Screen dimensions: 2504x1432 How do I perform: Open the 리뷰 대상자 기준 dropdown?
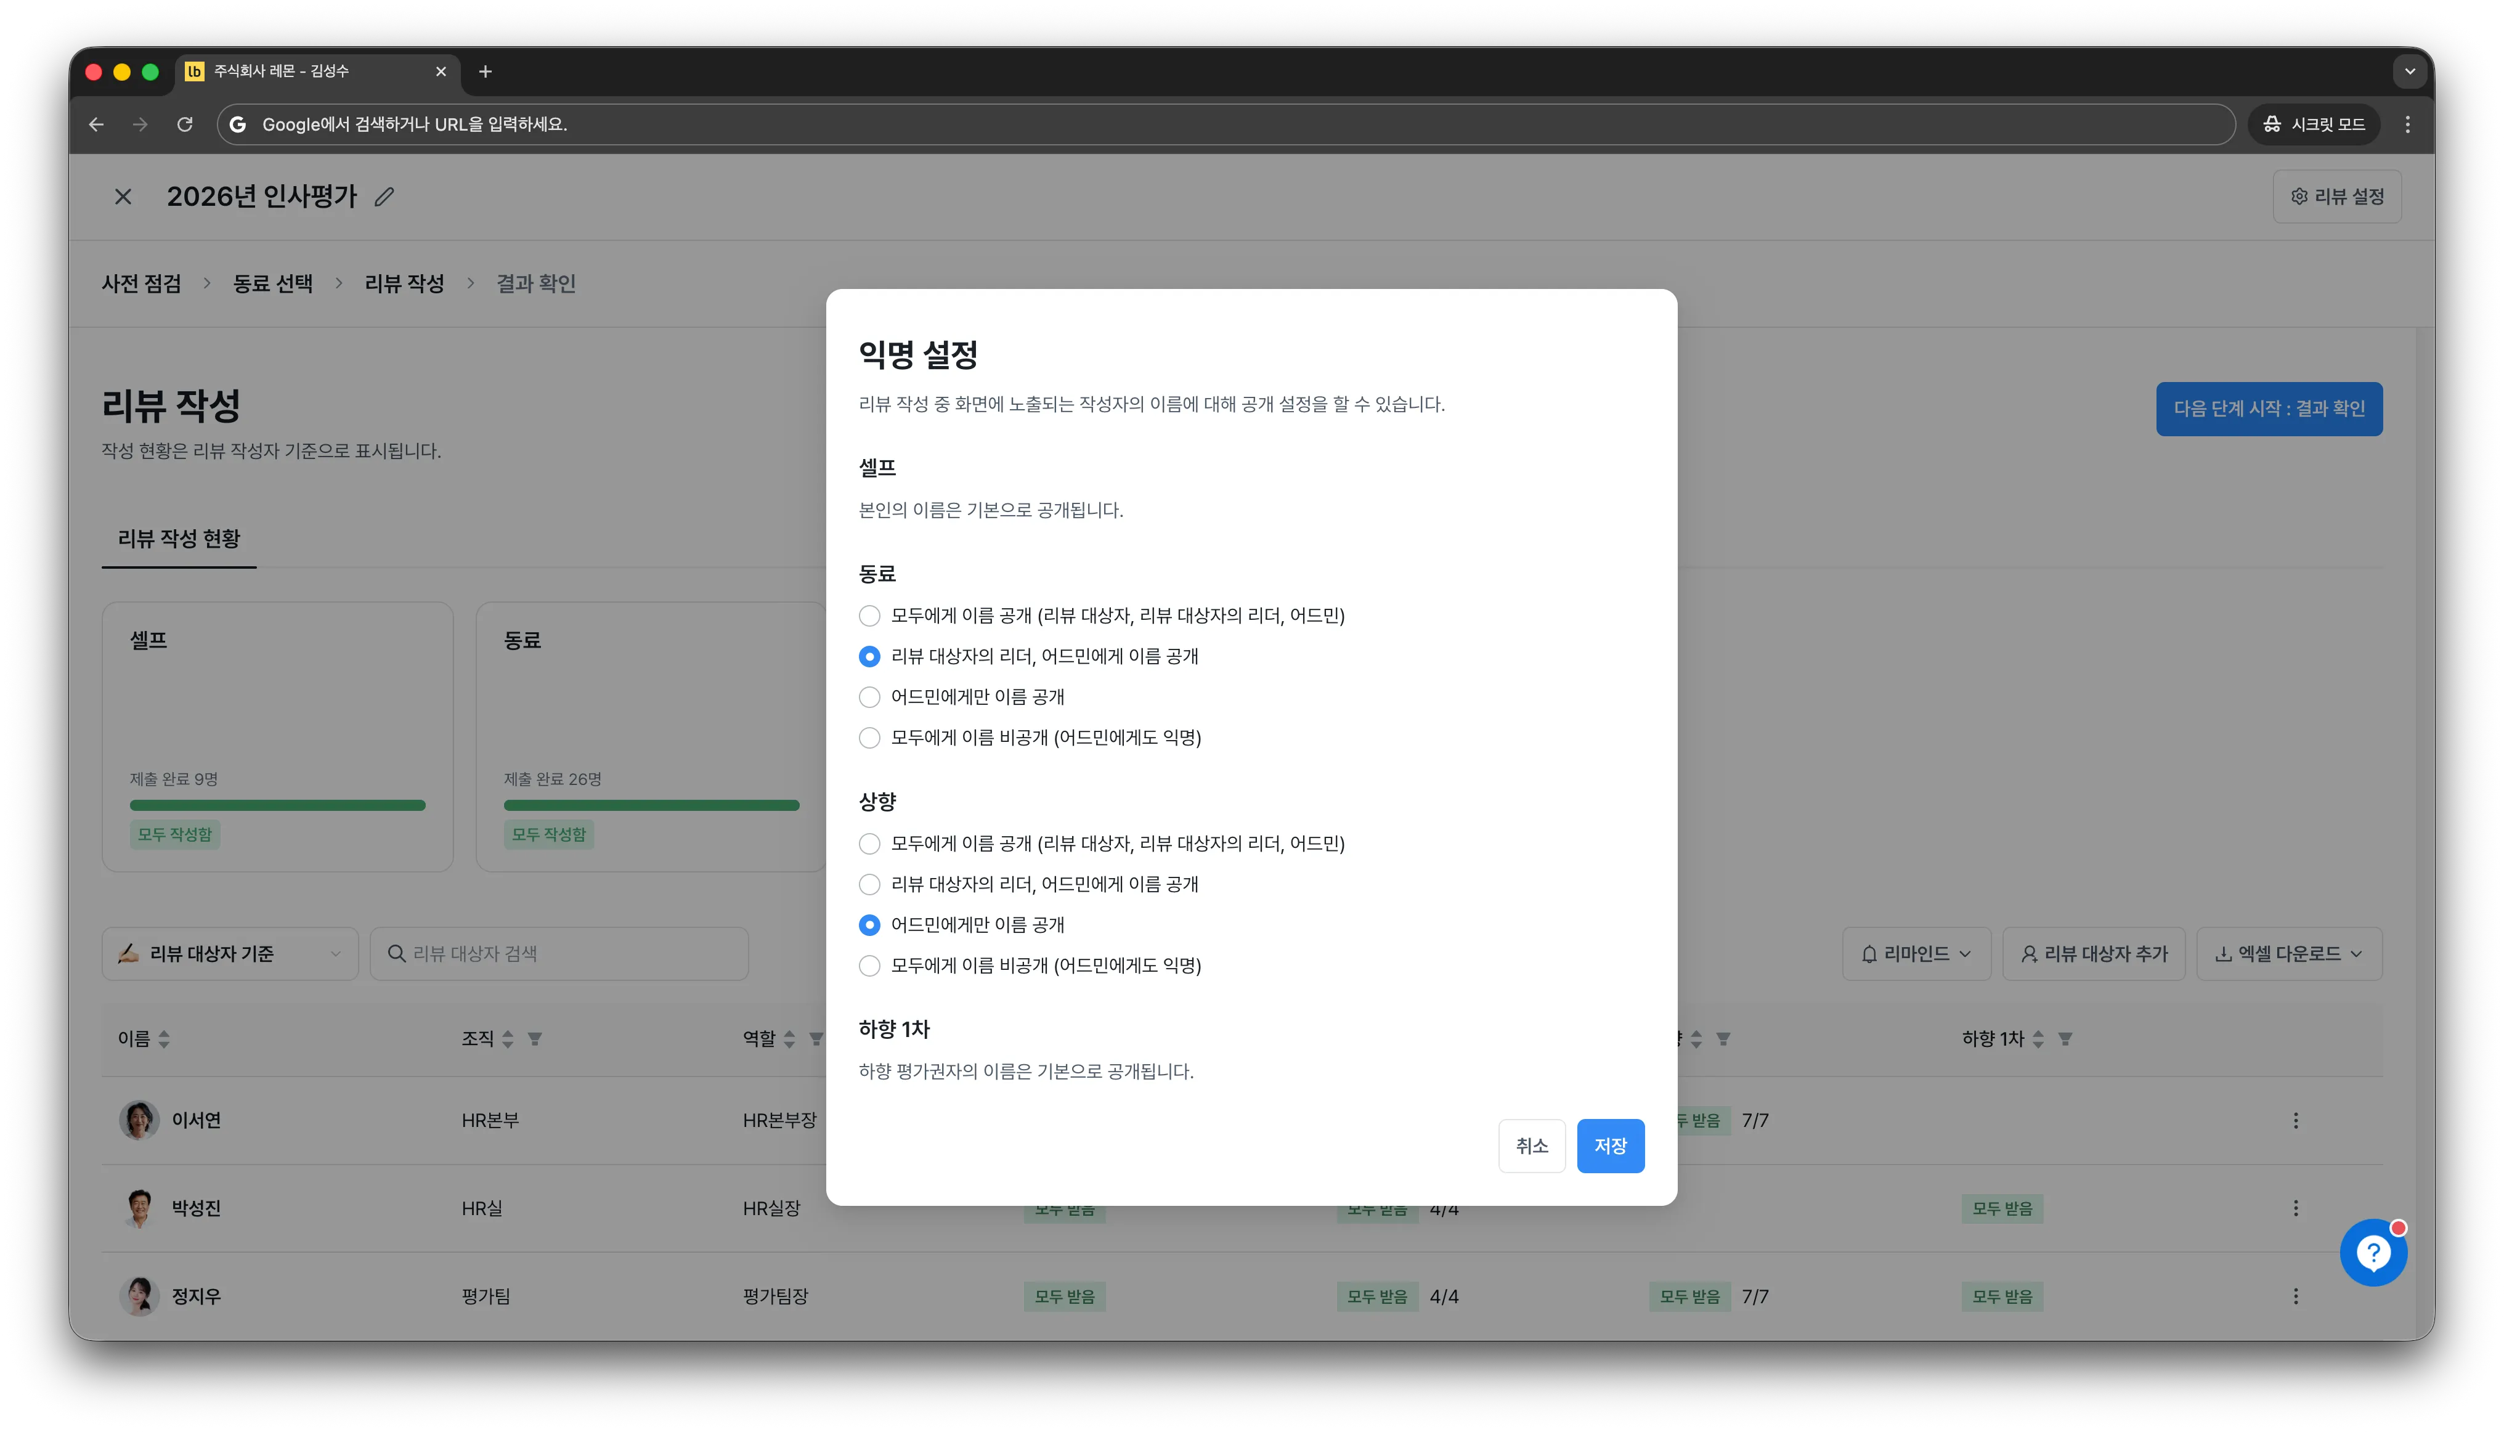pyautogui.click(x=230, y=953)
